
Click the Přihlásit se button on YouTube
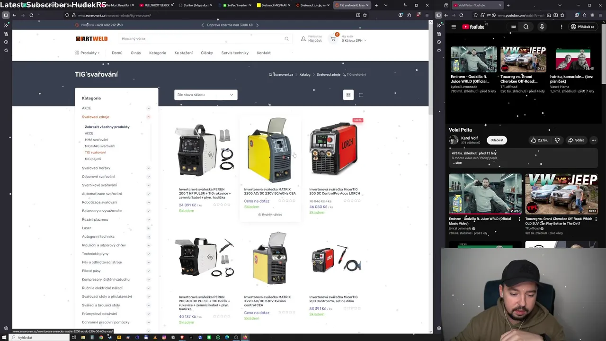(x=583, y=27)
